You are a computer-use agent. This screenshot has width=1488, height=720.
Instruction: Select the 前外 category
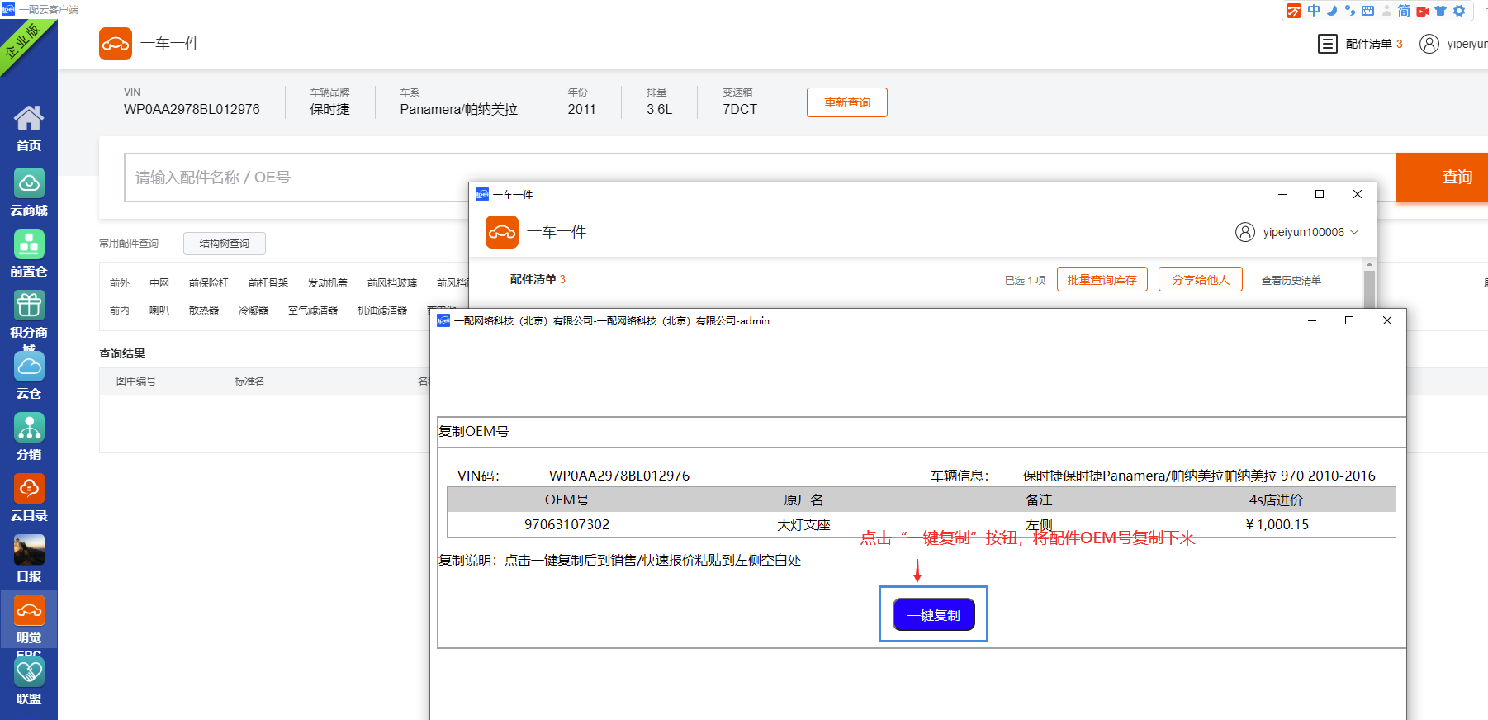pos(120,283)
